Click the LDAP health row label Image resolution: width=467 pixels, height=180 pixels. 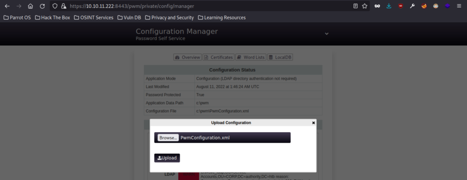coord(170,175)
